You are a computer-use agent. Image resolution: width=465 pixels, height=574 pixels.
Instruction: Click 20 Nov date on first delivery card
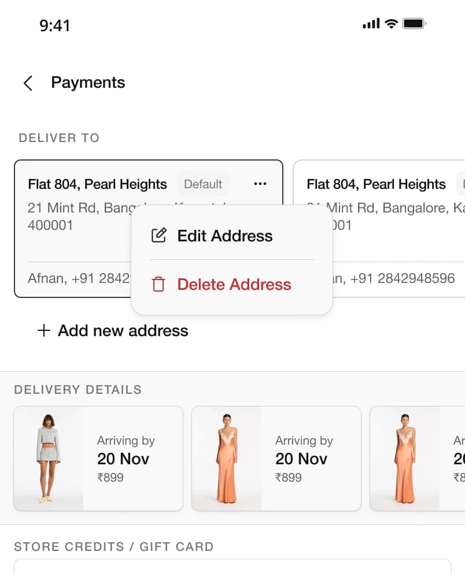click(x=123, y=459)
